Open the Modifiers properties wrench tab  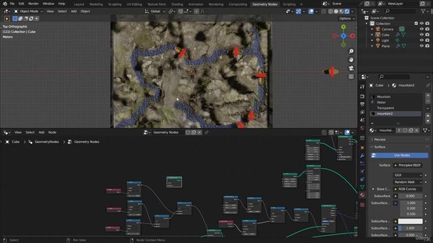click(363, 156)
